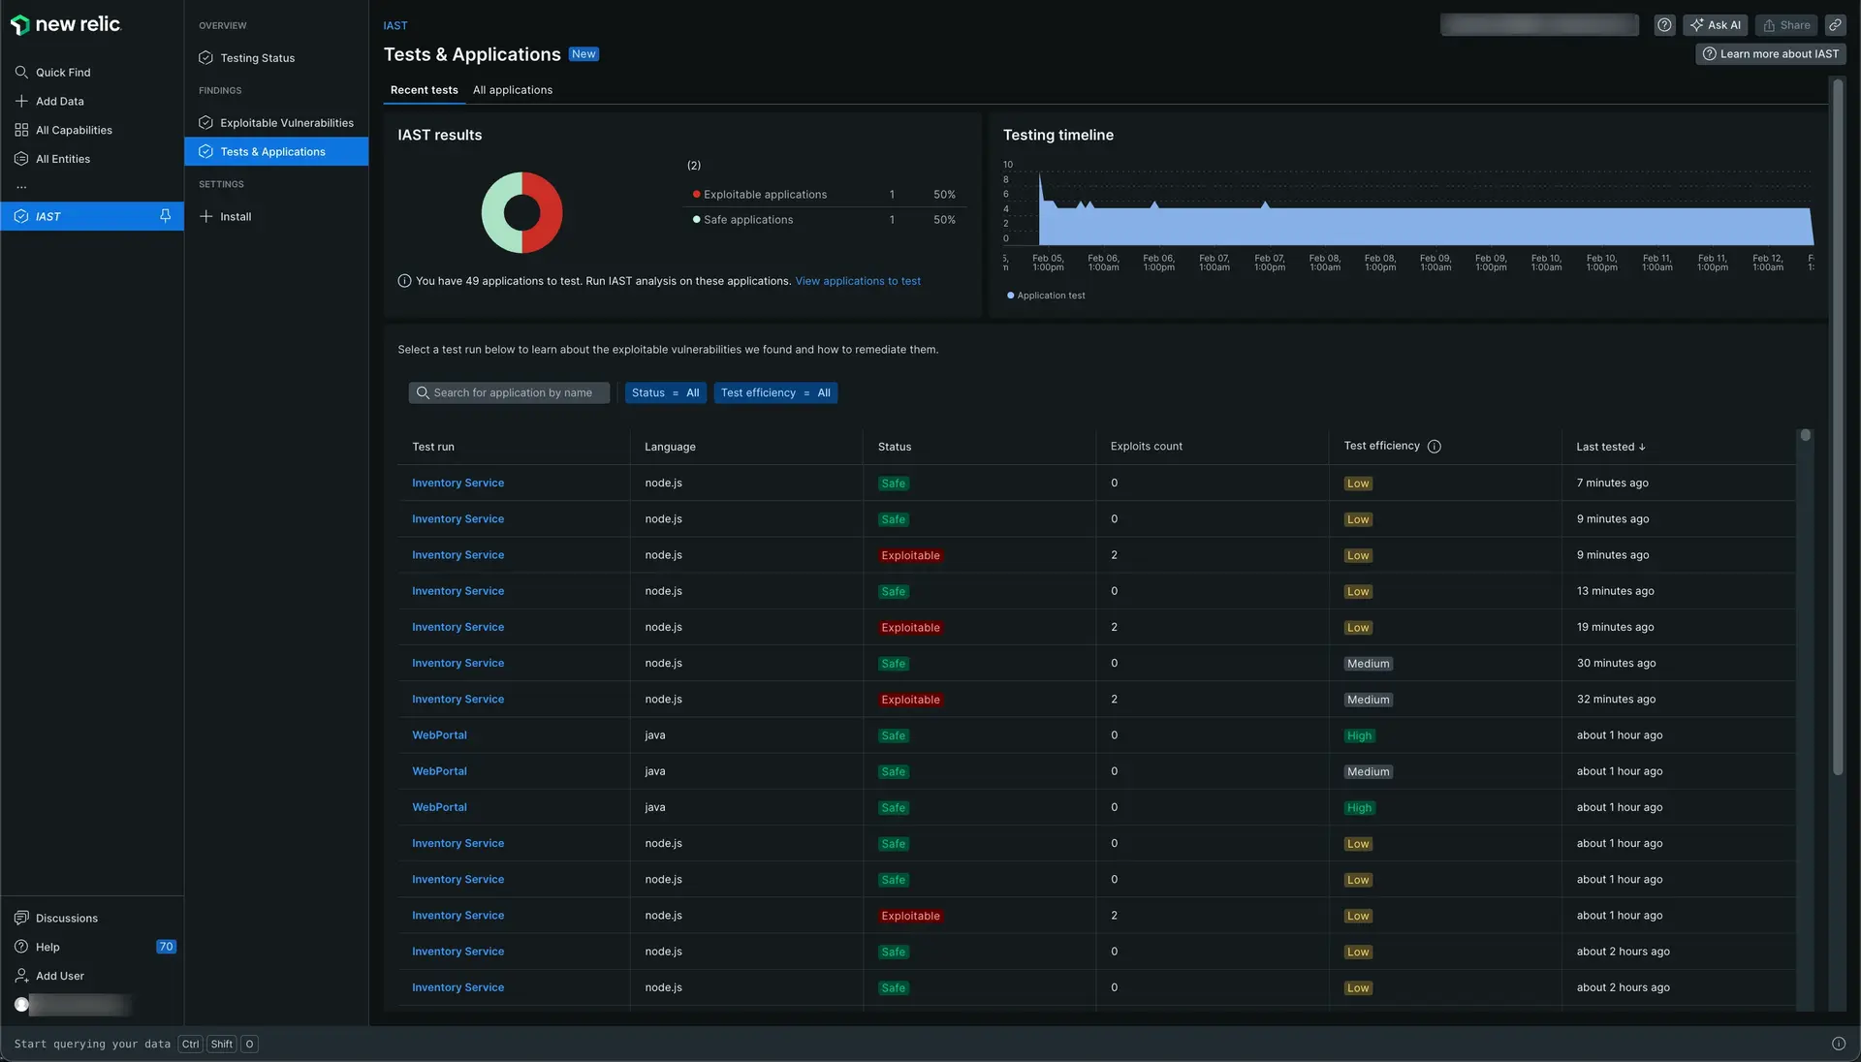Click the page's main vertical scrollbar

click(x=1837, y=426)
